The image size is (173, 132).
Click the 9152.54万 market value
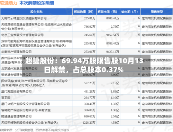coord(112,35)
